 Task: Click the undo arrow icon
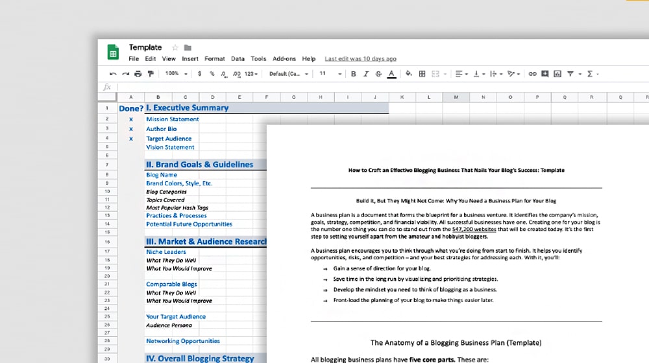coord(114,74)
